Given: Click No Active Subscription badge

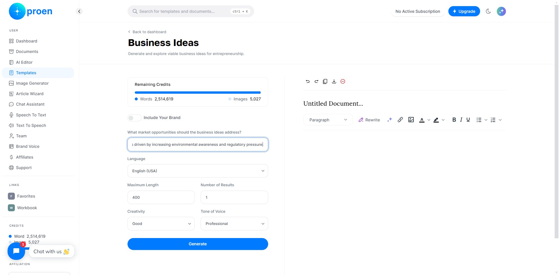Looking at the screenshot, I should click(x=418, y=11).
